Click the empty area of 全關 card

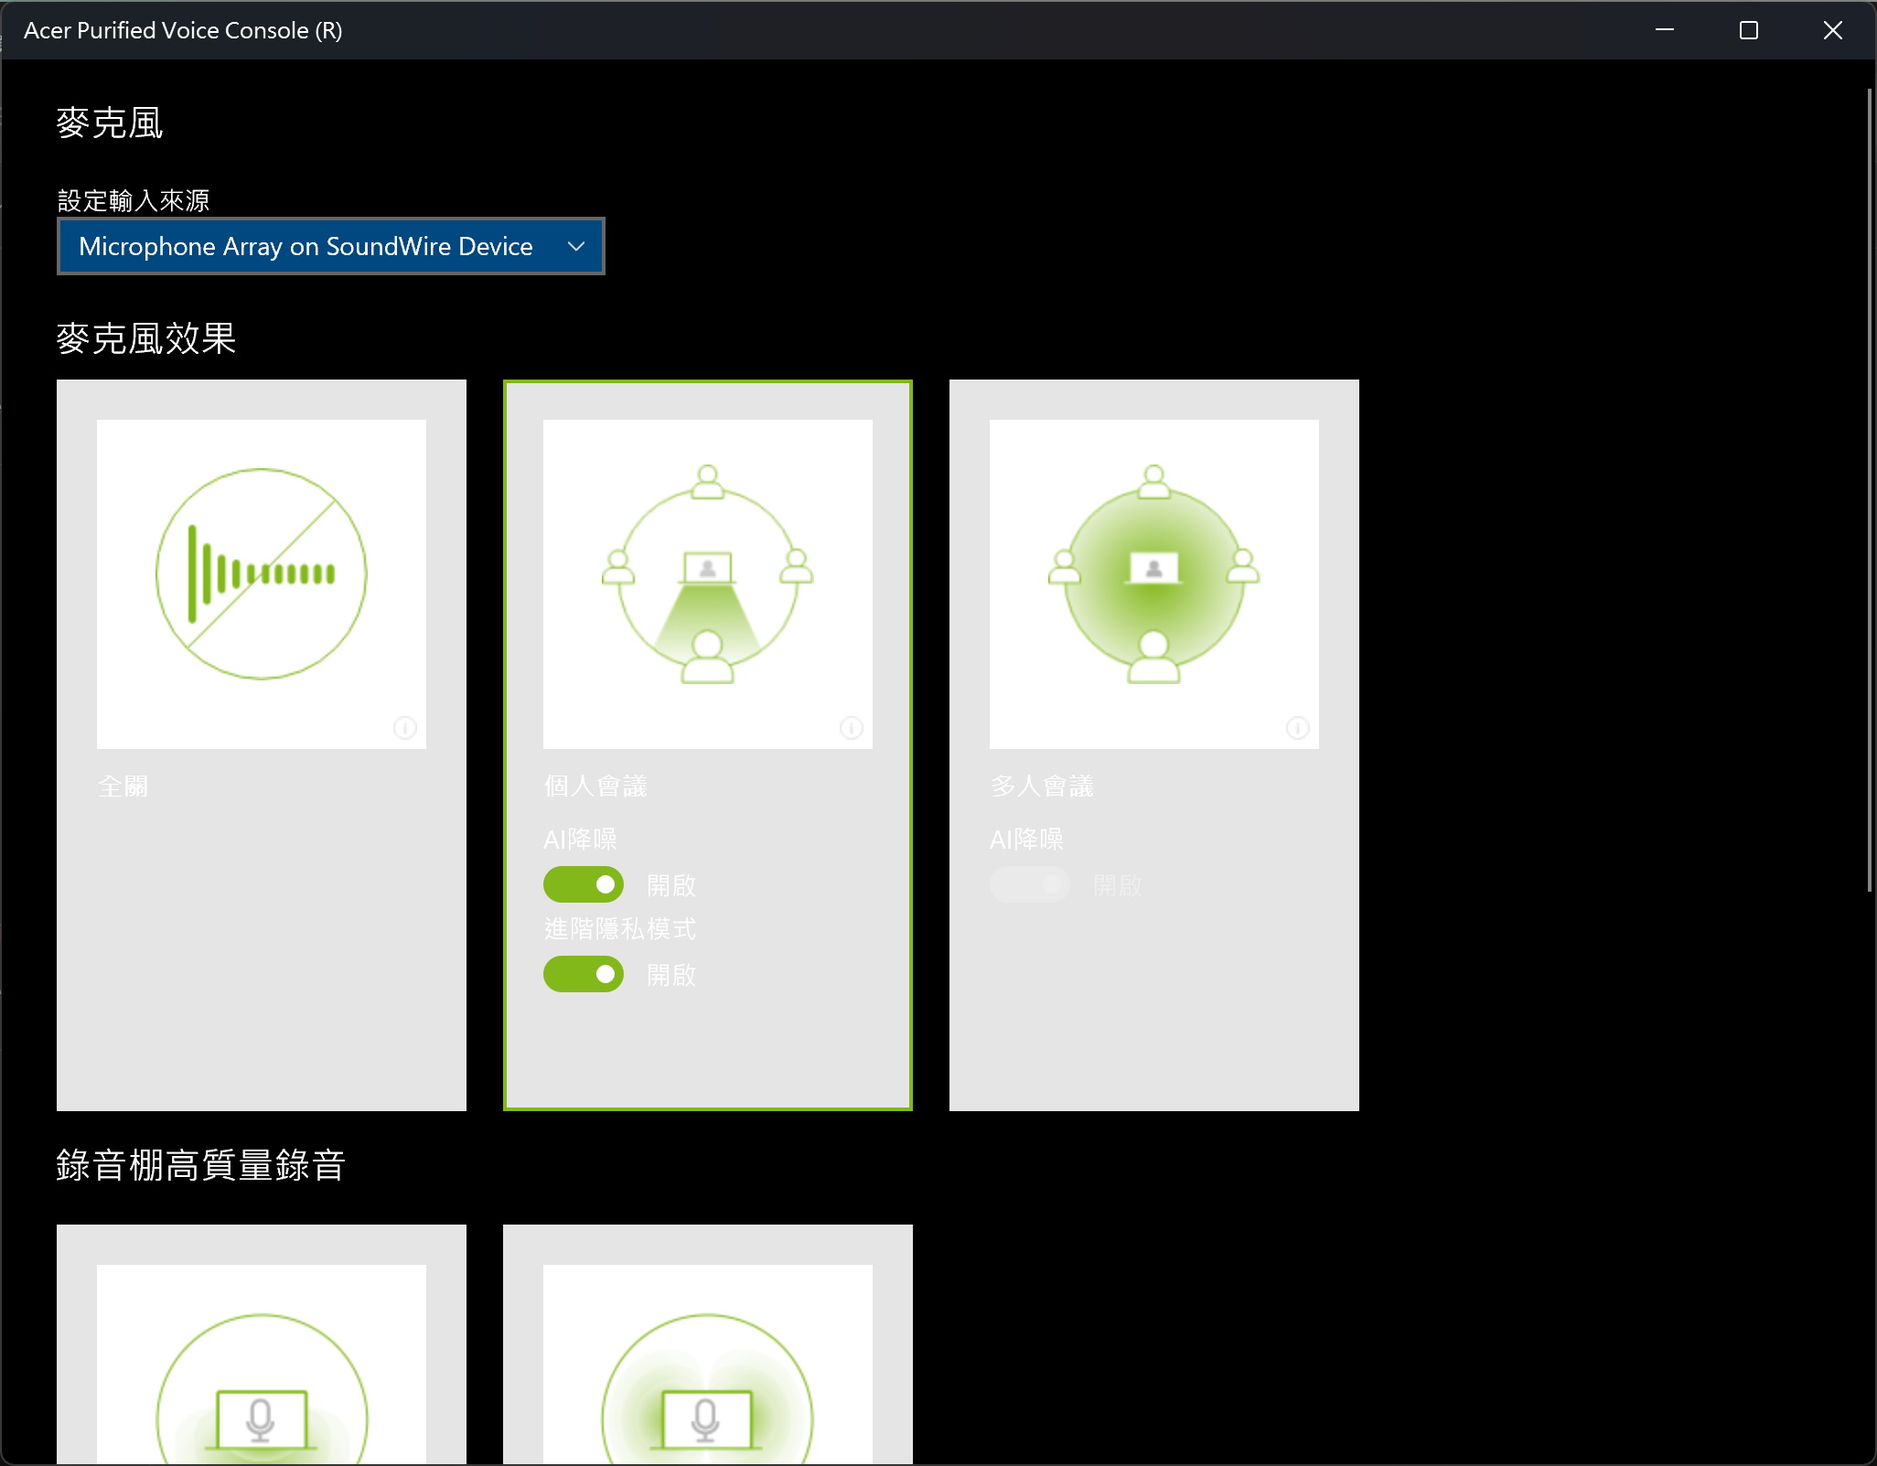click(261, 960)
